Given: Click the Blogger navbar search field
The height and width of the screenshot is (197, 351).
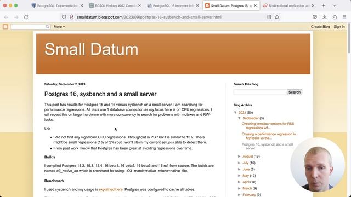Looking at the screenshot, I should pos(28,27).
